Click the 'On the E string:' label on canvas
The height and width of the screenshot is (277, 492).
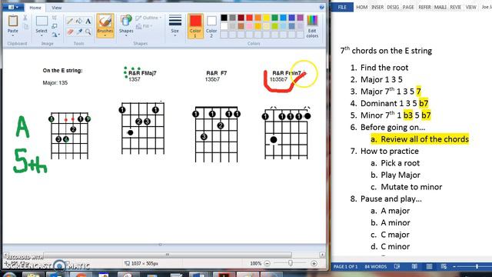62,70
